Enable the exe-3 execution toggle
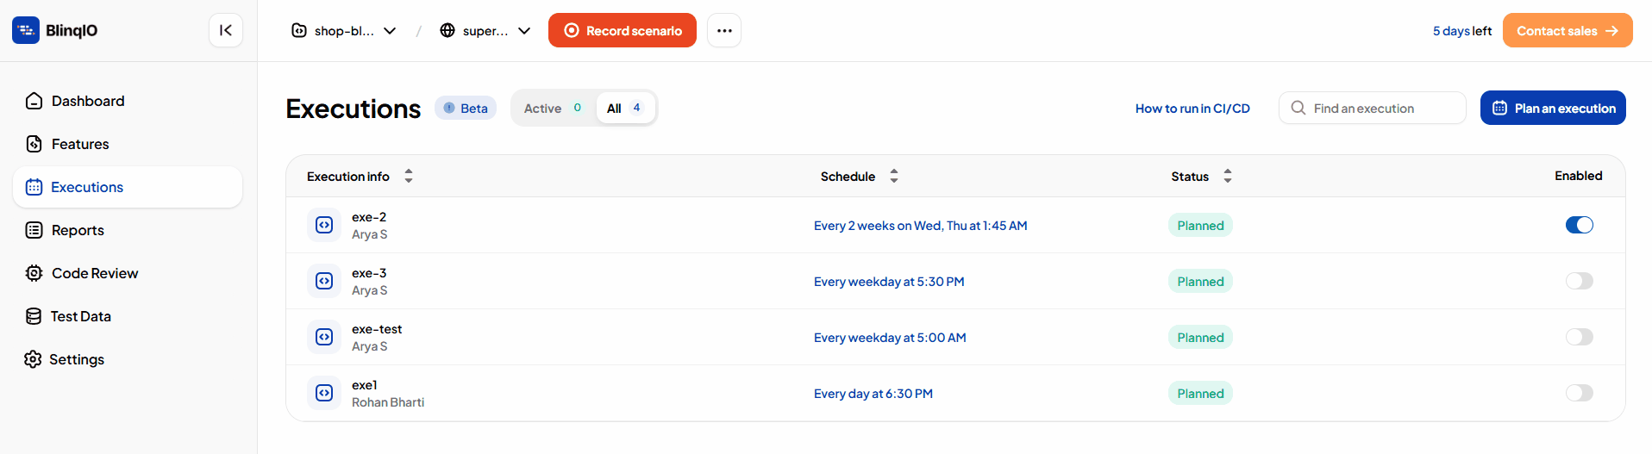The image size is (1652, 454). pos(1580,281)
